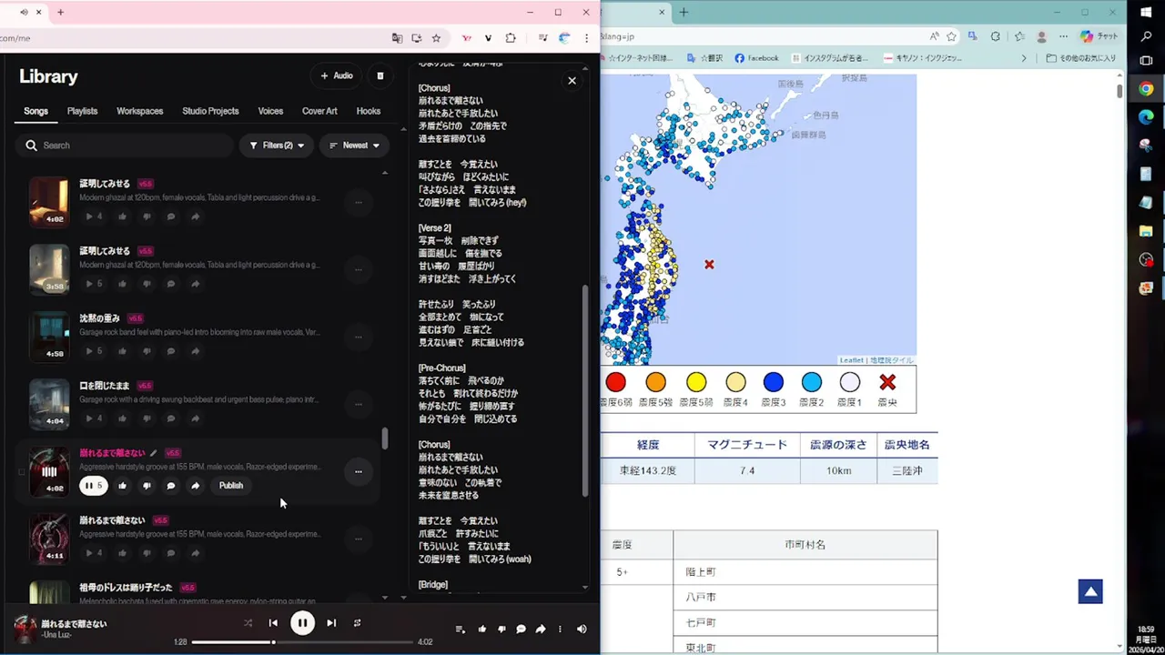
Task: Open trash in the Library header
Action: [x=380, y=76]
